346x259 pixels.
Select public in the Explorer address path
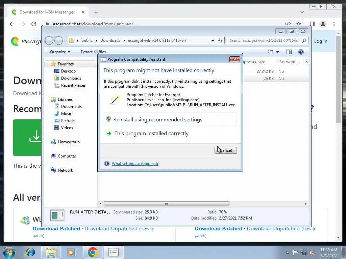pyautogui.click(x=87, y=40)
